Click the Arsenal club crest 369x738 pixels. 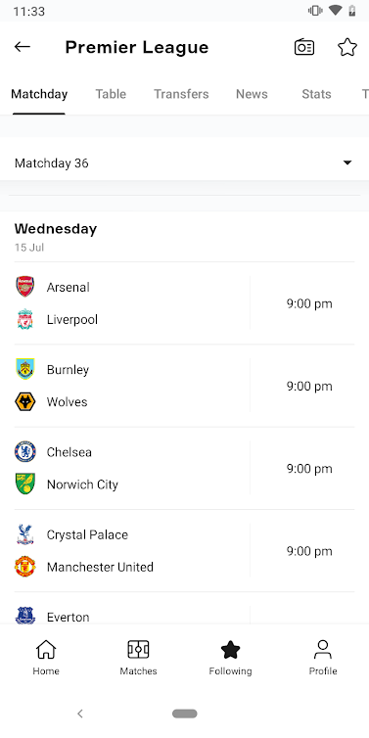pyautogui.click(x=24, y=287)
